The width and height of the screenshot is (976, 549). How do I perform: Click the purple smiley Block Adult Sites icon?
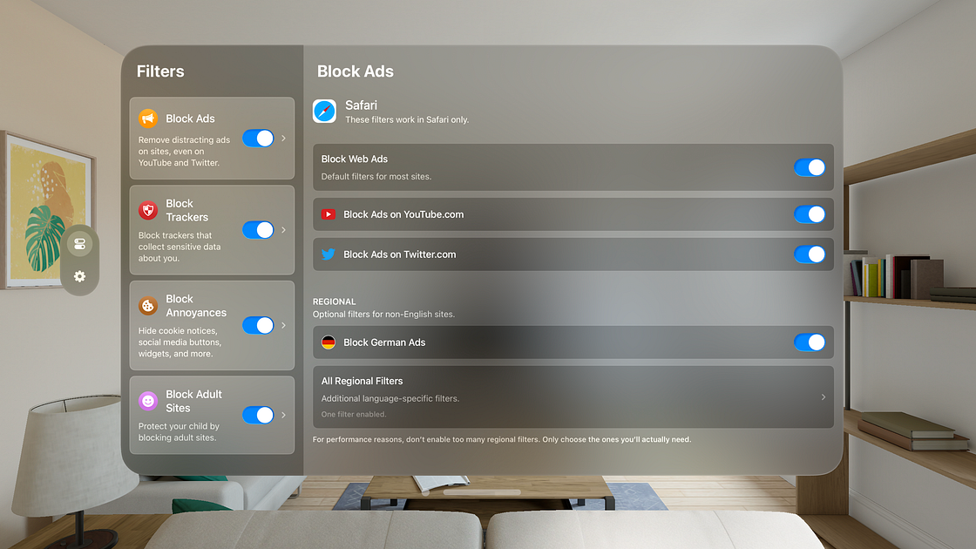coord(148,401)
